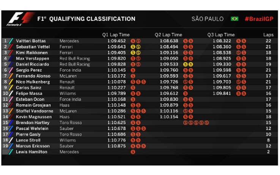Select Valtteri Bottas driver name
The height and width of the screenshot is (175, 280).
[x=31, y=41]
